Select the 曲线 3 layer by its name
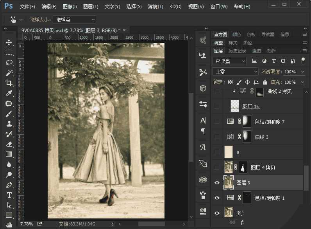The width and height of the screenshot is (311, 229). 262,137
